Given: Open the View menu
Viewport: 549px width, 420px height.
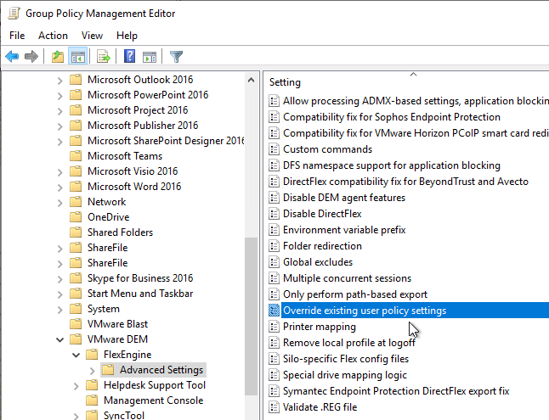Looking at the screenshot, I should click(x=92, y=36).
